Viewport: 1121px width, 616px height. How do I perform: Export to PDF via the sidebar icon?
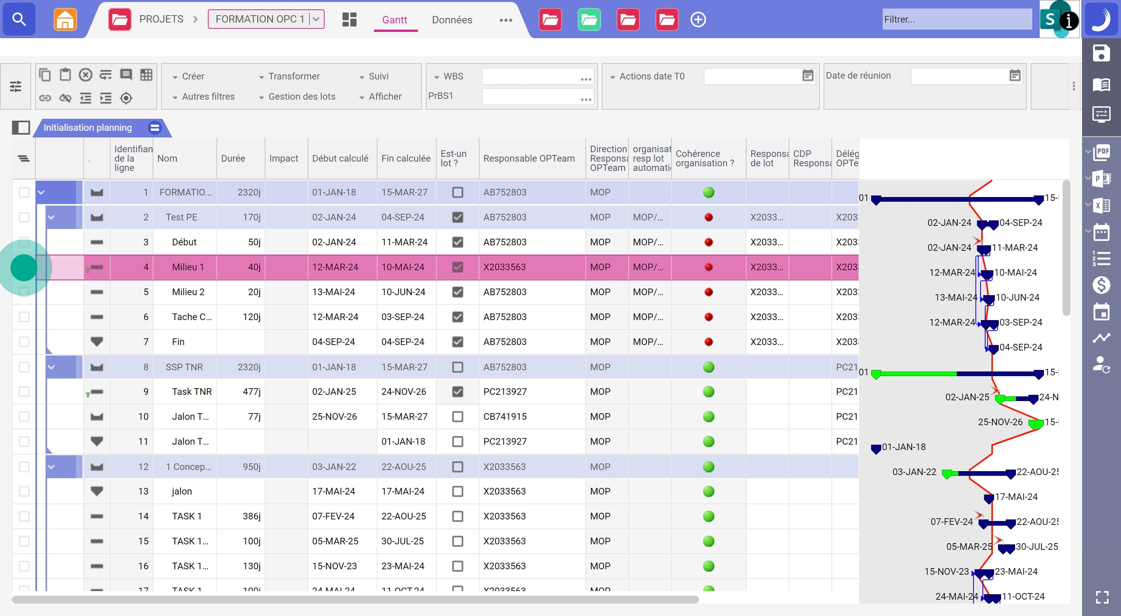[x=1102, y=152]
